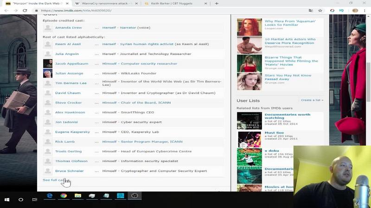This screenshot has height=208, width=371.
Task: Switch to the Keith Barker CBT Nuggets tab
Action: pos(175,4)
